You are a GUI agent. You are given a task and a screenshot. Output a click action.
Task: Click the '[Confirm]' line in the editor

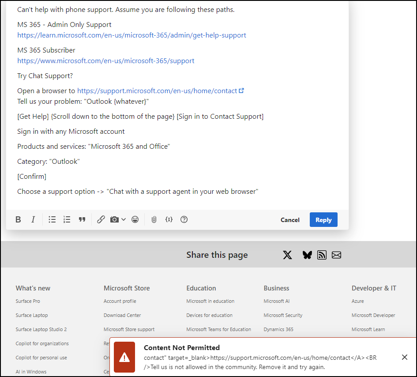click(32, 177)
